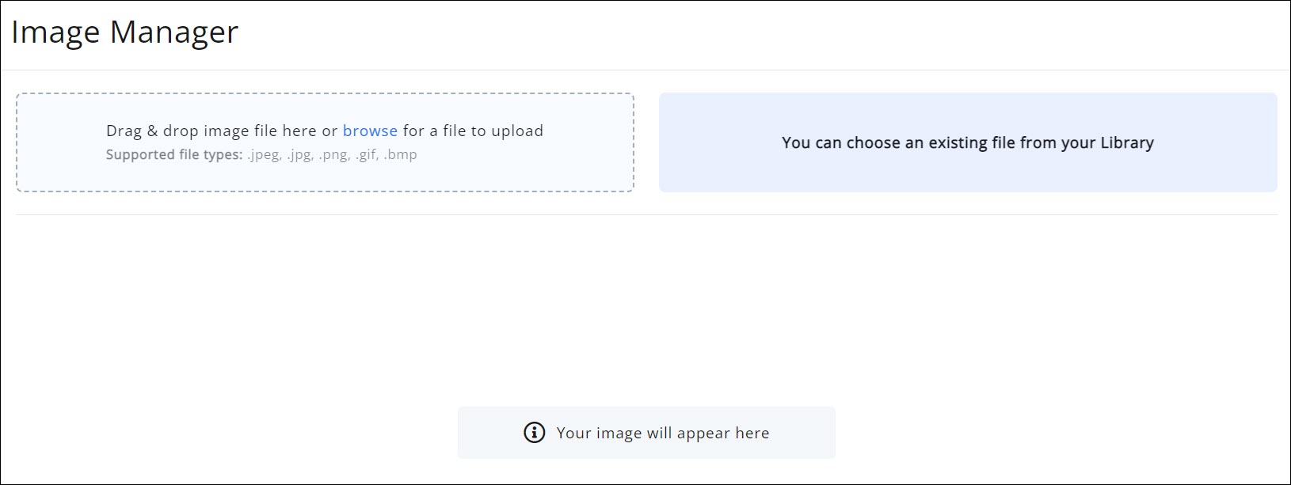Click the info circle icon

pos(535,433)
